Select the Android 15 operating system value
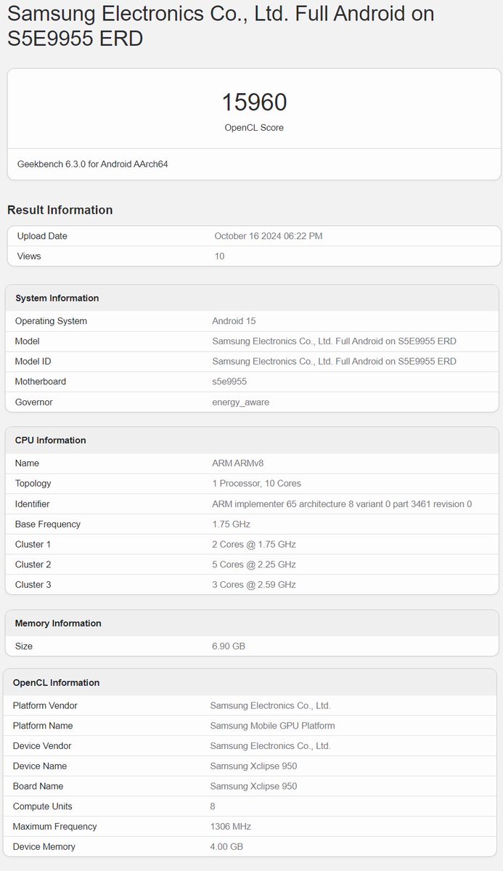This screenshot has width=503, height=871. pos(234,321)
